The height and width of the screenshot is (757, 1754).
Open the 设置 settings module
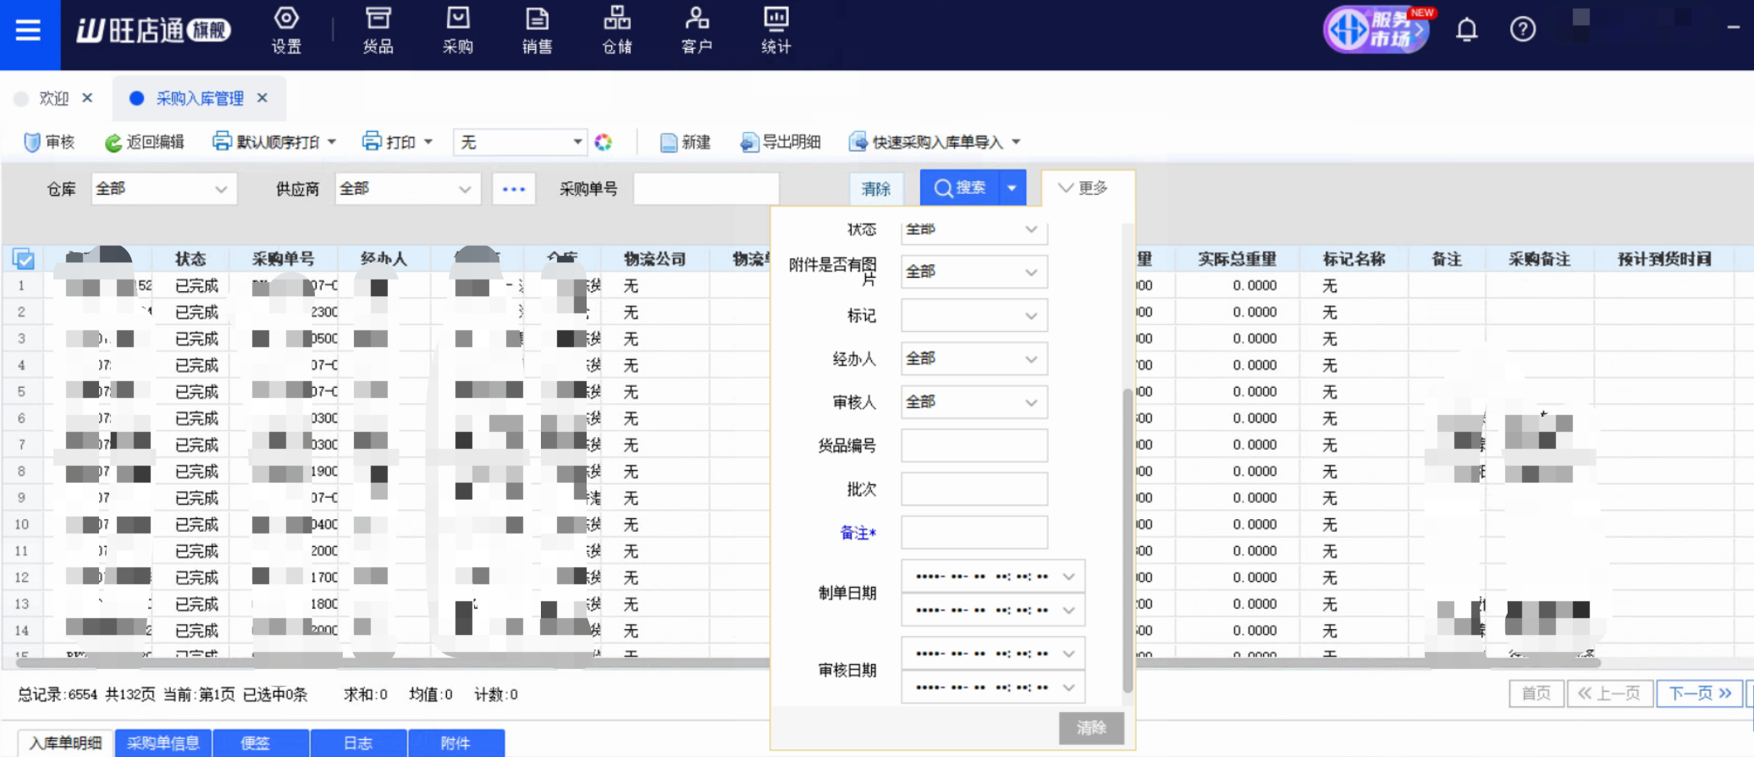tap(286, 31)
